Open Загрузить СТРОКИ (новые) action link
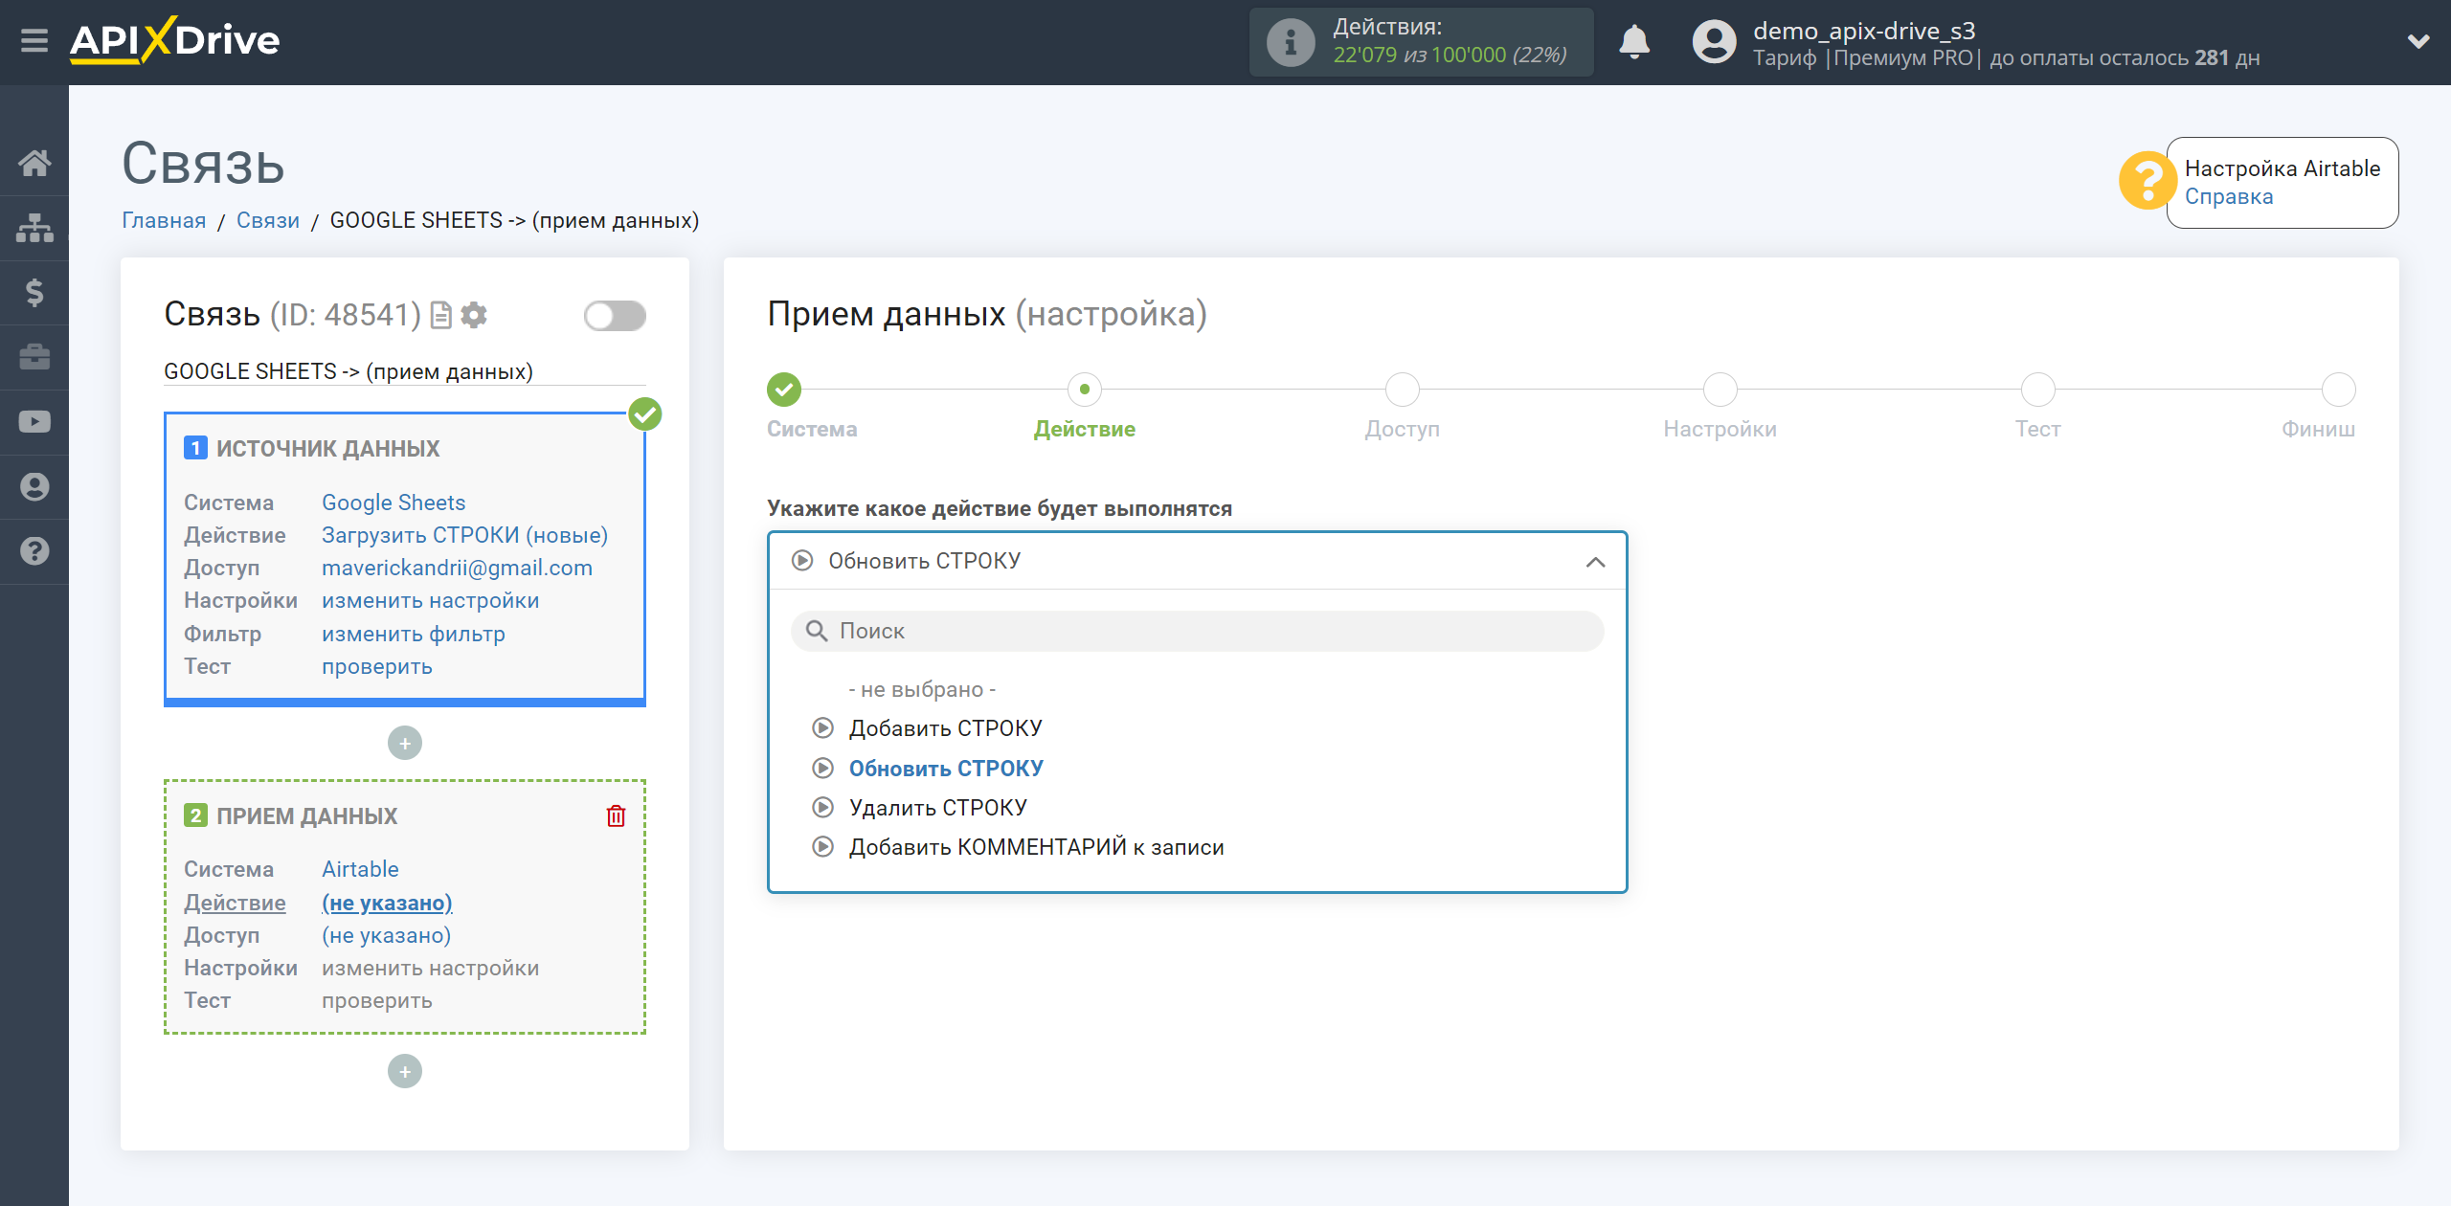Image resolution: width=2451 pixels, height=1206 pixels. tap(464, 536)
